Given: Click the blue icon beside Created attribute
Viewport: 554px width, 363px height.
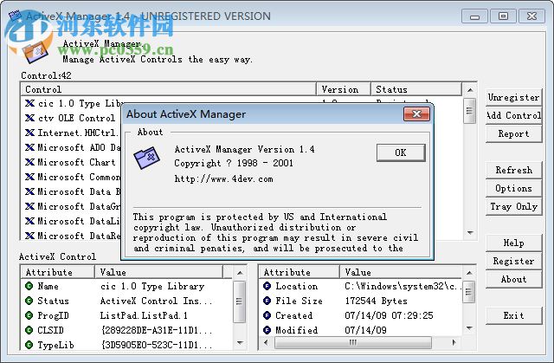Looking at the screenshot, I should point(267,315).
